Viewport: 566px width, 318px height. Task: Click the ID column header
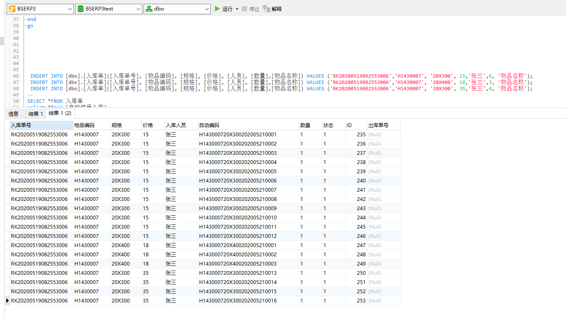(x=356, y=125)
